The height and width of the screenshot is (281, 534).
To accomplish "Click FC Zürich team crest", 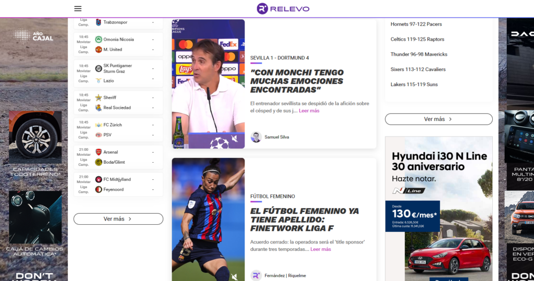I will tap(99, 125).
